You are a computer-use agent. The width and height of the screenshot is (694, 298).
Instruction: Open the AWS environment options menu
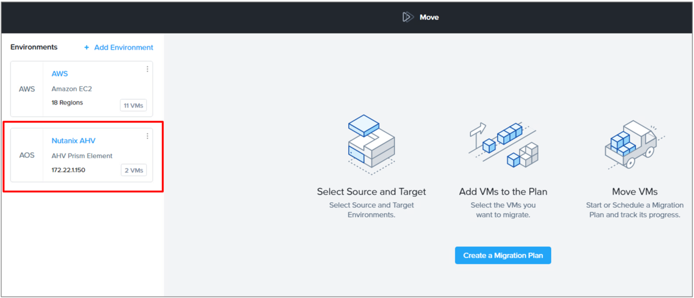tap(147, 69)
